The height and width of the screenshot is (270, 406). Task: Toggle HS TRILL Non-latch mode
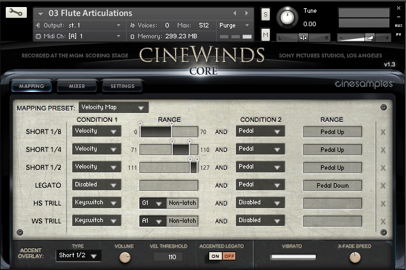[x=182, y=203]
